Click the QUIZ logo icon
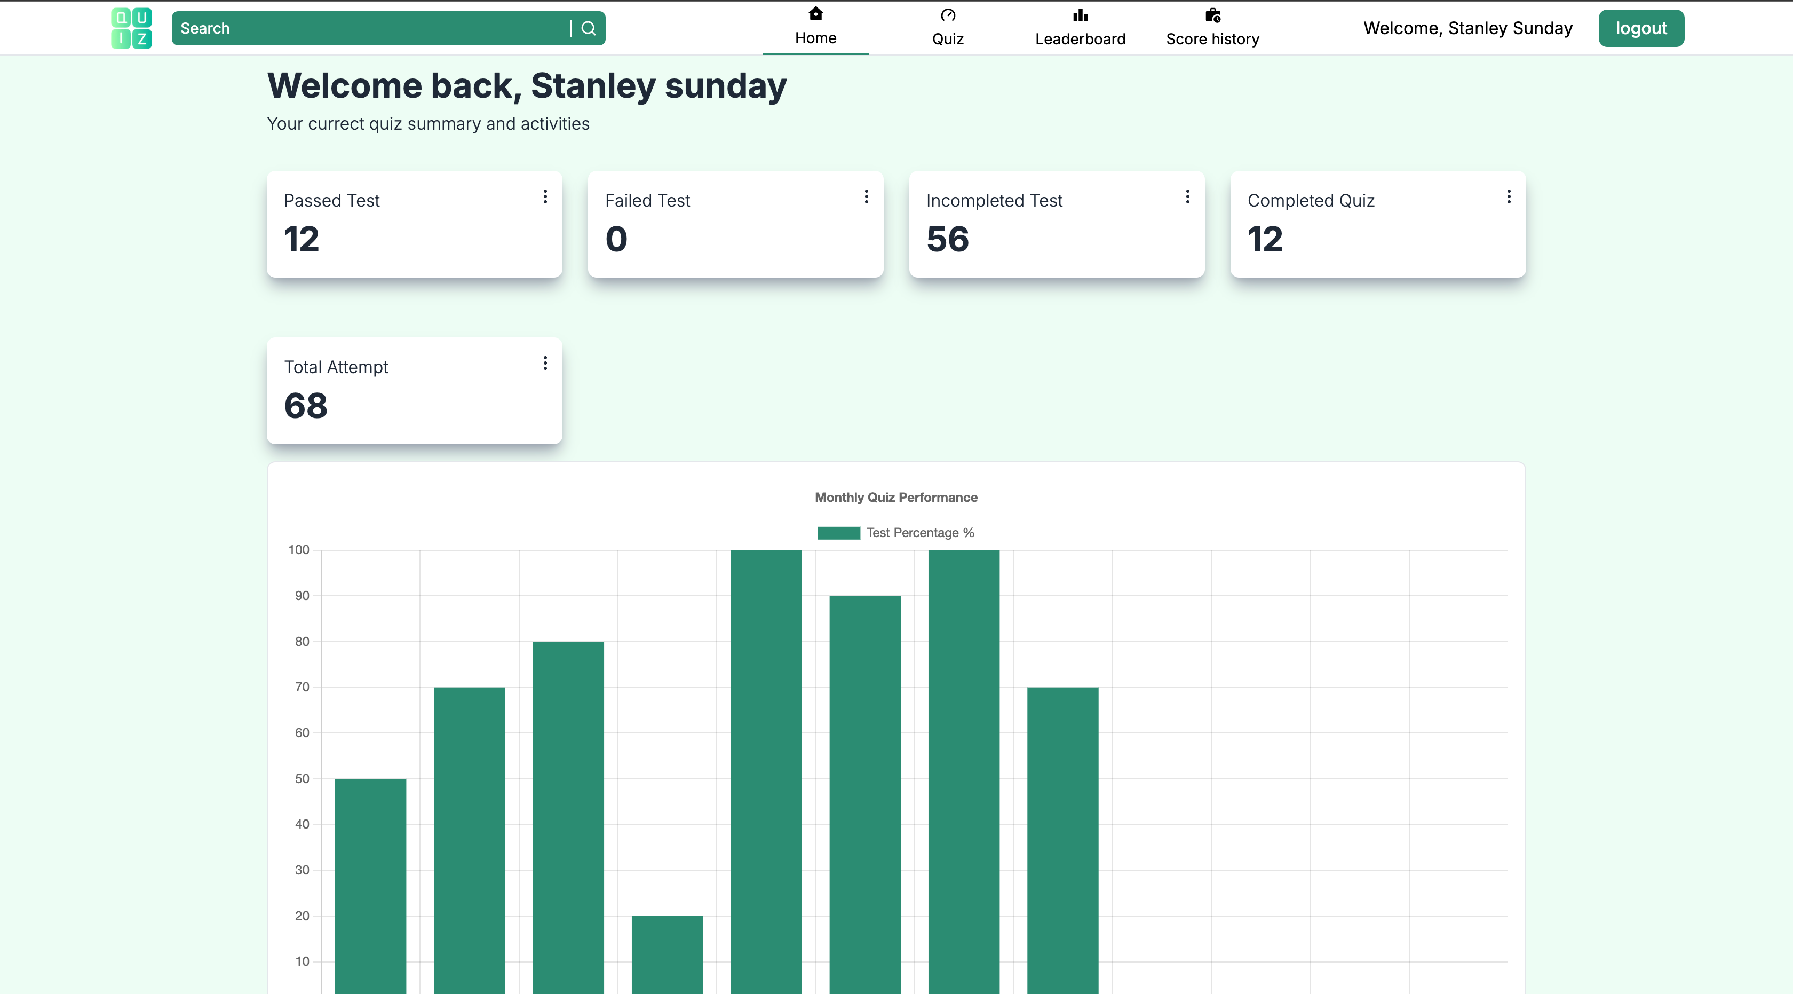Viewport: 1793px width, 994px height. pos(132,28)
